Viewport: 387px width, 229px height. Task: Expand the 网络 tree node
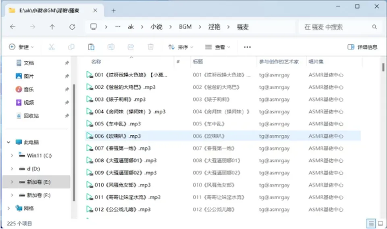point(8,208)
